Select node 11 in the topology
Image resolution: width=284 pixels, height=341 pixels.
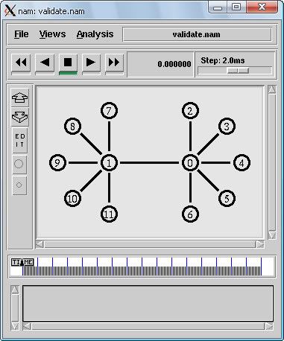tap(109, 214)
